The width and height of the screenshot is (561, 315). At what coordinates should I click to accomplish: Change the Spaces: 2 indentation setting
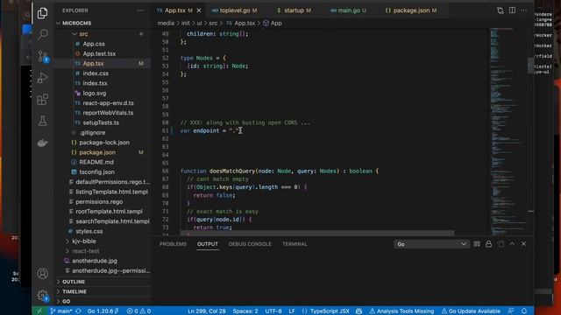245,311
